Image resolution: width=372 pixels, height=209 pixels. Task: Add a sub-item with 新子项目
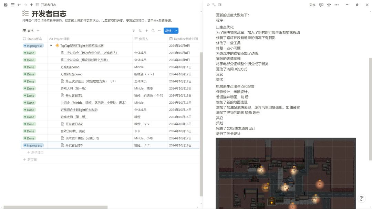coord(35,153)
